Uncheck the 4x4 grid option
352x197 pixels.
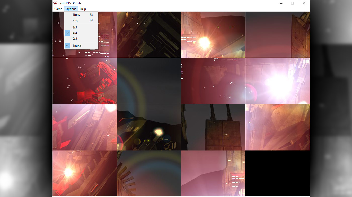(x=75, y=33)
